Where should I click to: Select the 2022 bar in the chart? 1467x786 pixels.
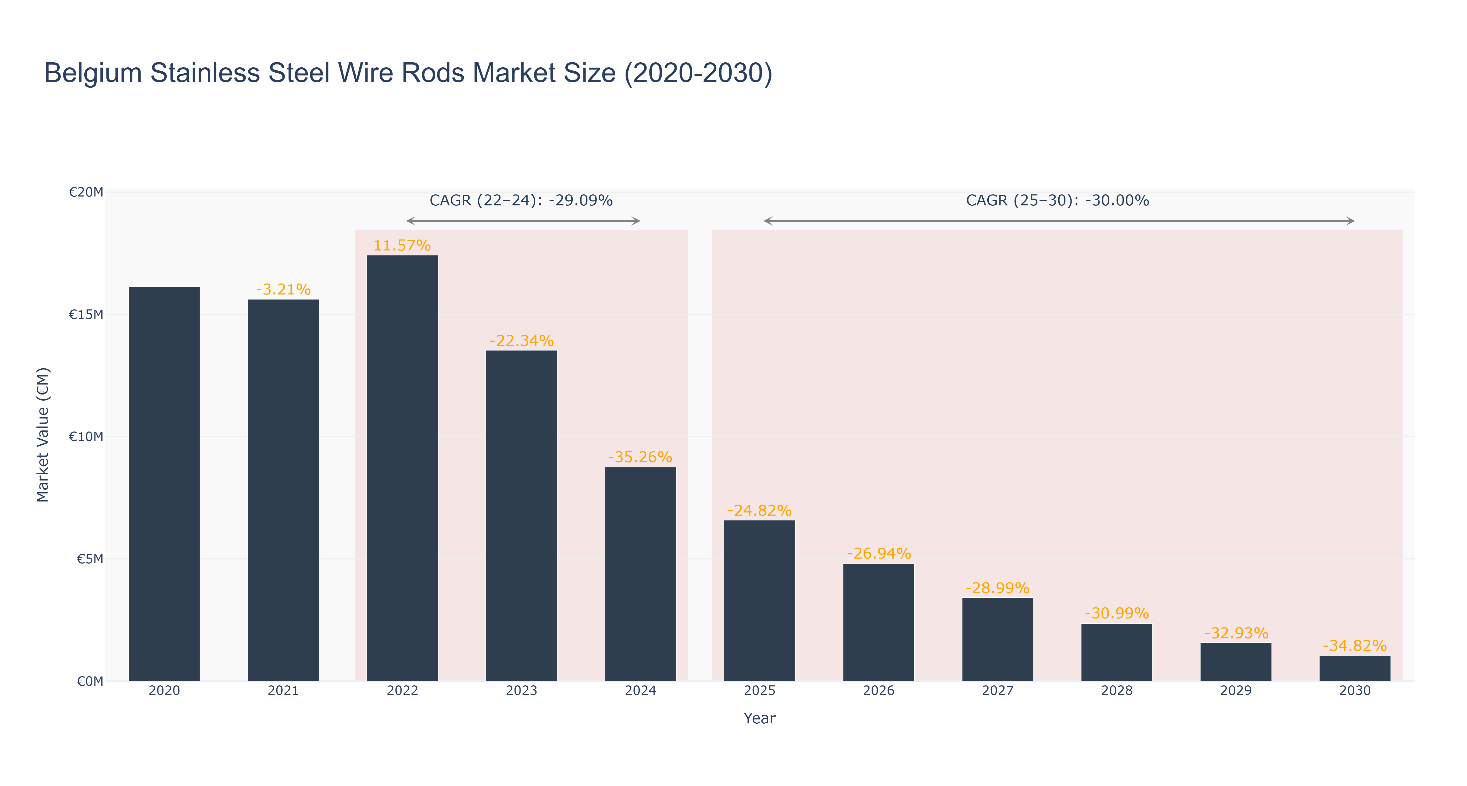point(402,468)
